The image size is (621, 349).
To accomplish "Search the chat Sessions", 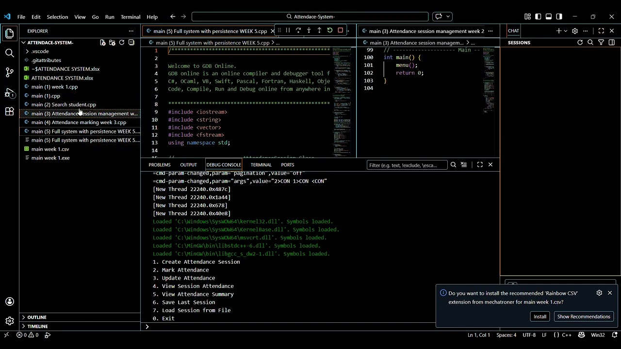I will coord(590,43).
